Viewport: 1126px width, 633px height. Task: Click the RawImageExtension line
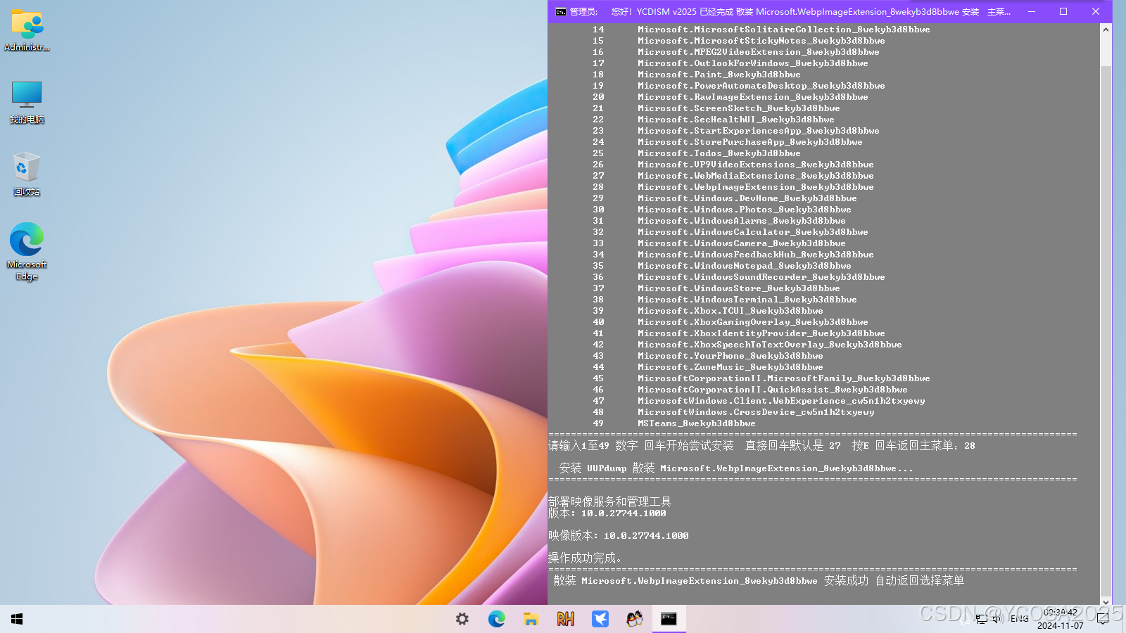point(730,97)
